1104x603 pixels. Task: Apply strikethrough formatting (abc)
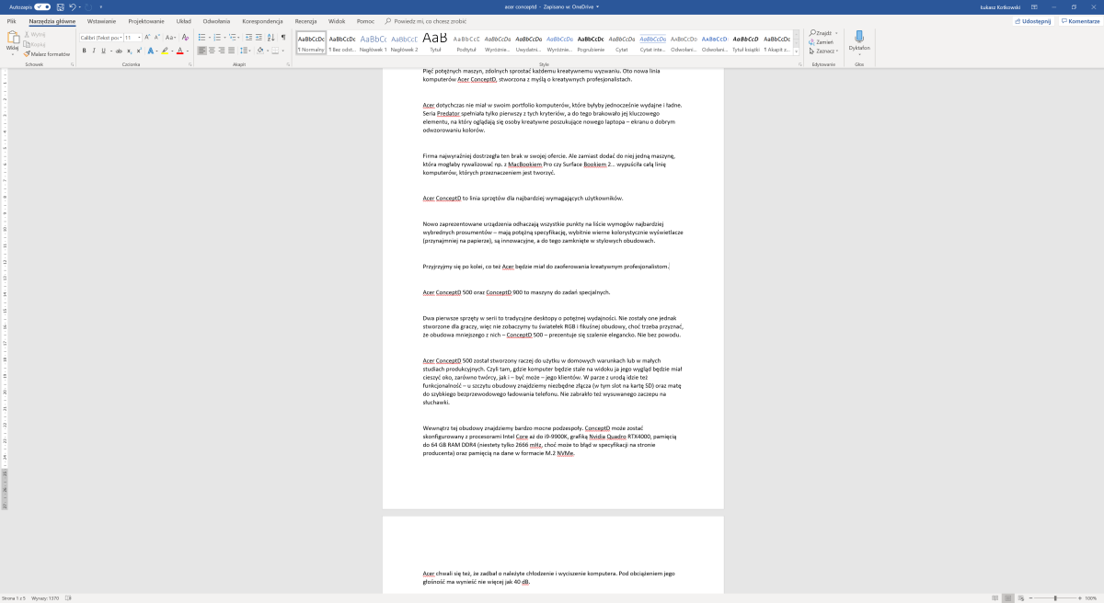pos(119,51)
